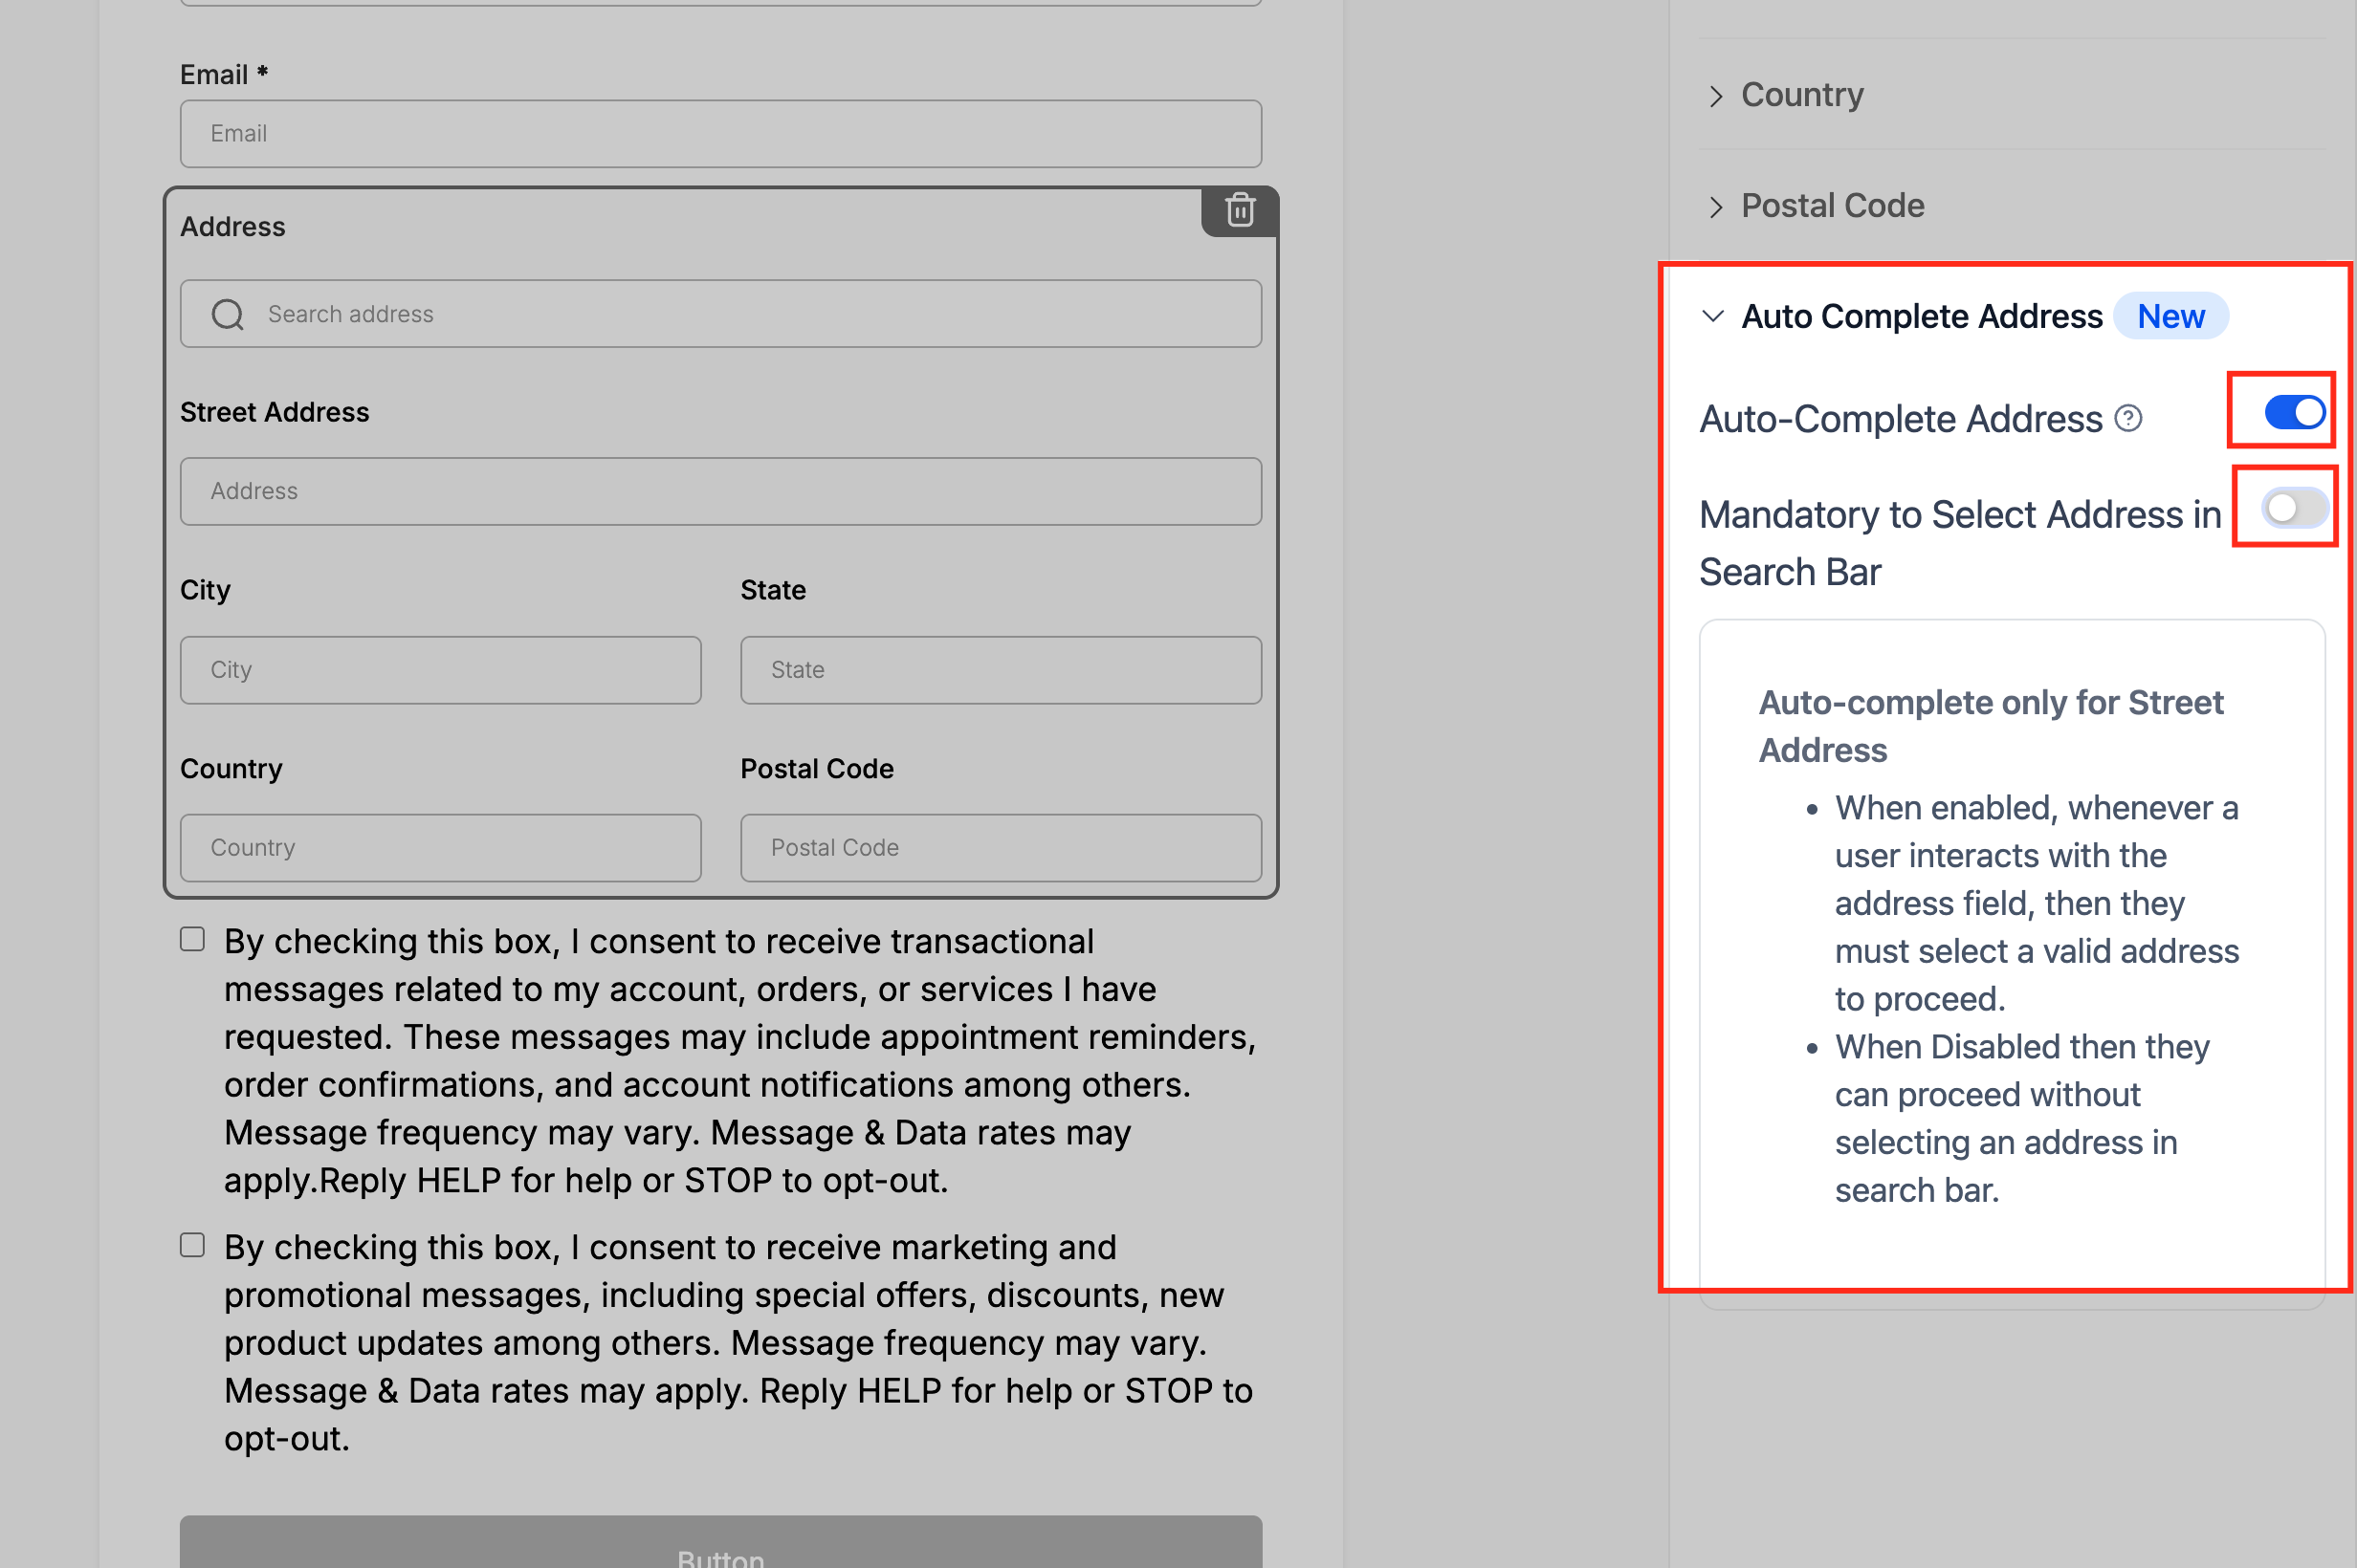Viewport: 2357px width, 1568px height.
Task: Focus the Email input field
Action: (720, 134)
